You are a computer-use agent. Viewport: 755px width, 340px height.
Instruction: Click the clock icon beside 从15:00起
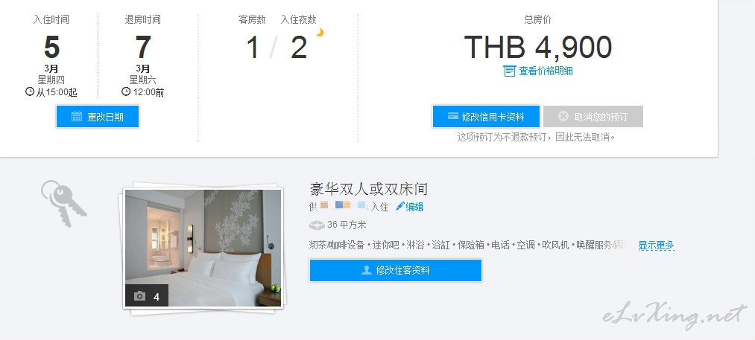tap(30, 92)
